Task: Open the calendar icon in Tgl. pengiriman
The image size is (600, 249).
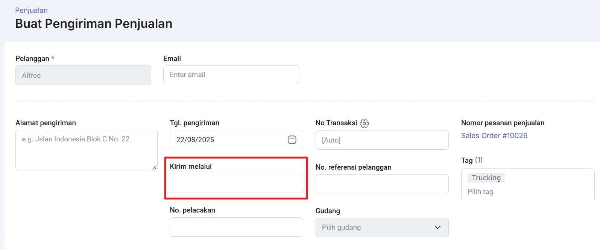Action: coord(292,140)
